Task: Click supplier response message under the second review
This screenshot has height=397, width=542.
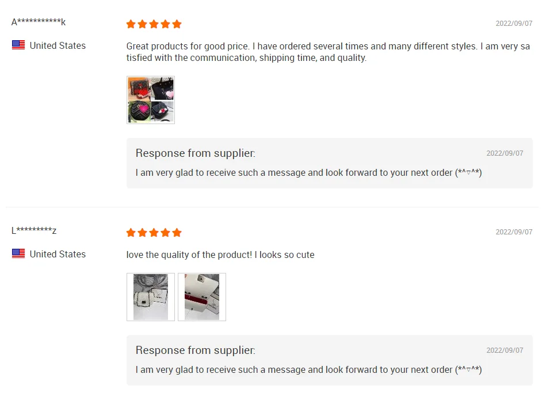Action: pos(308,369)
